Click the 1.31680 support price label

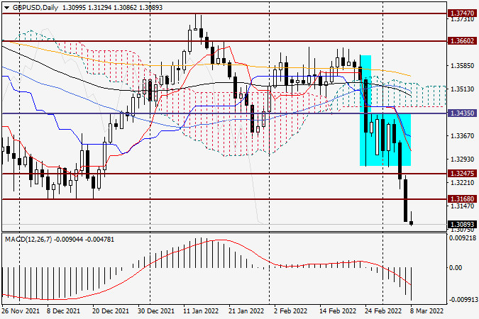point(463,199)
